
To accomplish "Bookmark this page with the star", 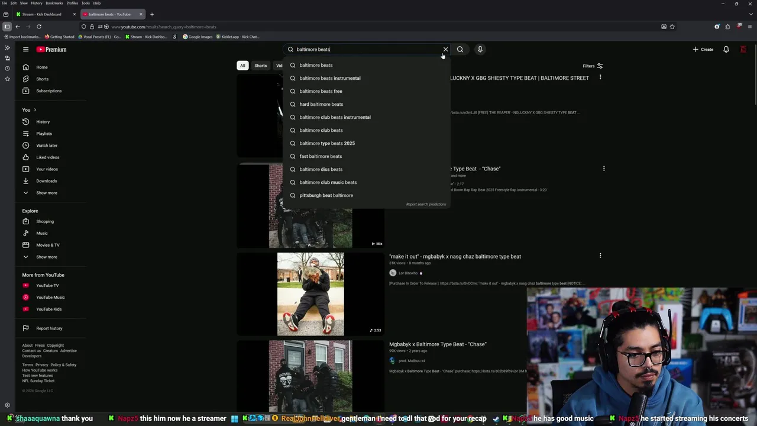I will coord(672,27).
